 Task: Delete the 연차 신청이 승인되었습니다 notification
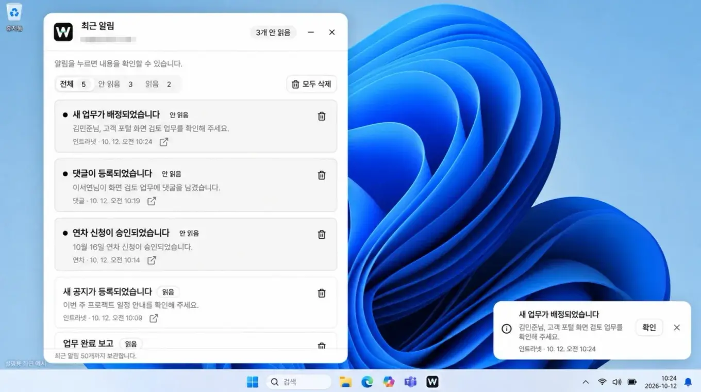tap(322, 234)
